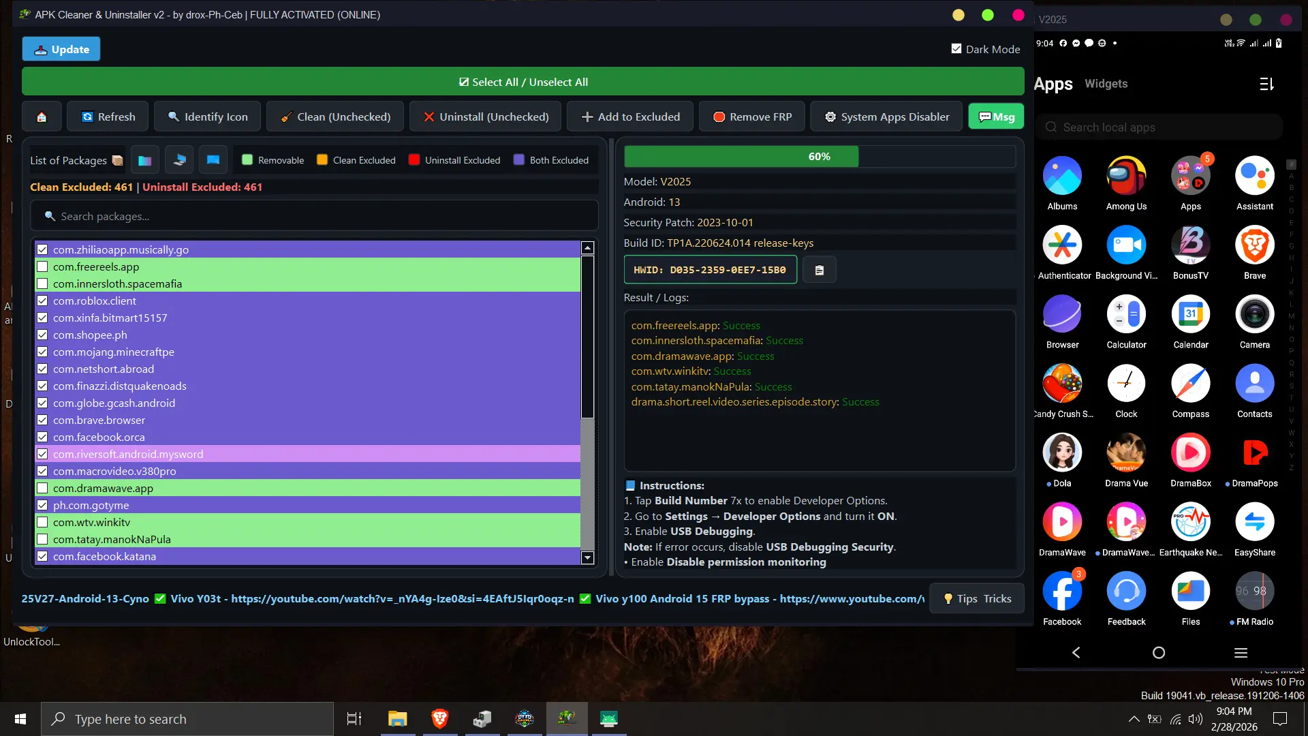This screenshot has width=1308, height=736.
Task: Click Uninstall (Unchecked) button
Action: click(485, 117)
